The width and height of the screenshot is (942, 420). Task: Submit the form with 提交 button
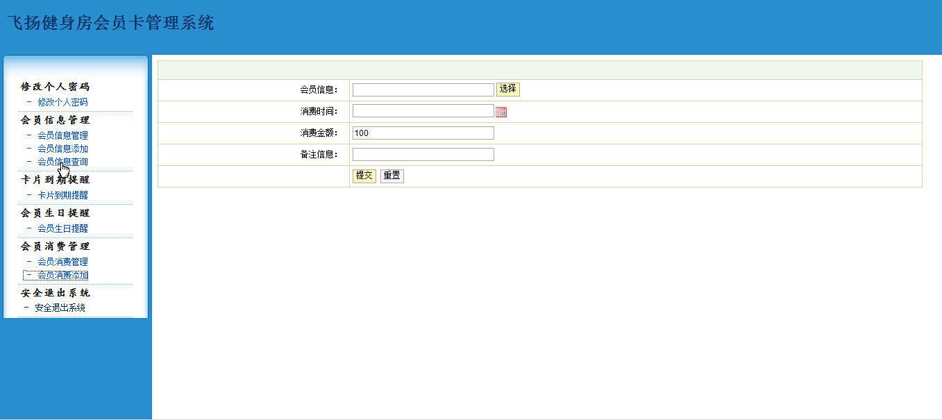tap(364, 176)
